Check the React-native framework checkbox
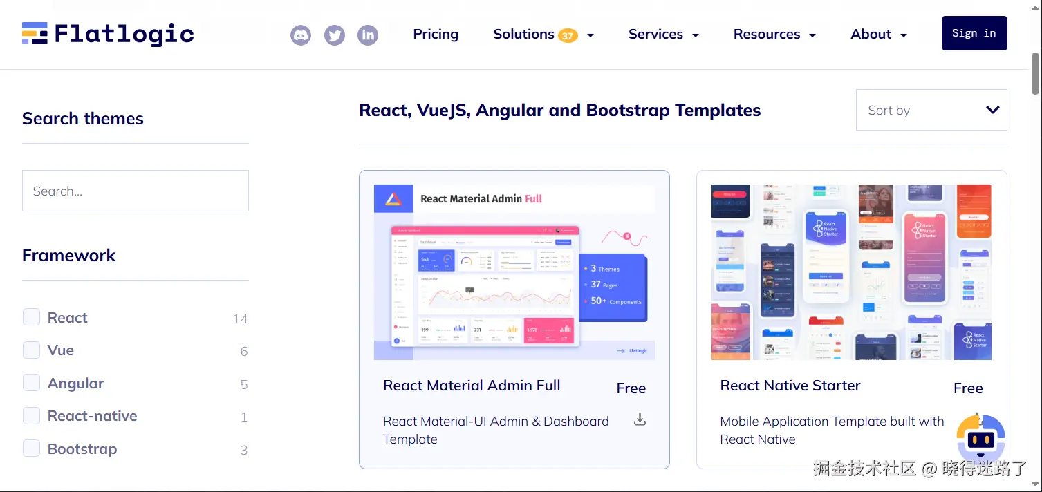Image resolution: width=1042 pixels, height=492 pixels. (x=32, y=416)
